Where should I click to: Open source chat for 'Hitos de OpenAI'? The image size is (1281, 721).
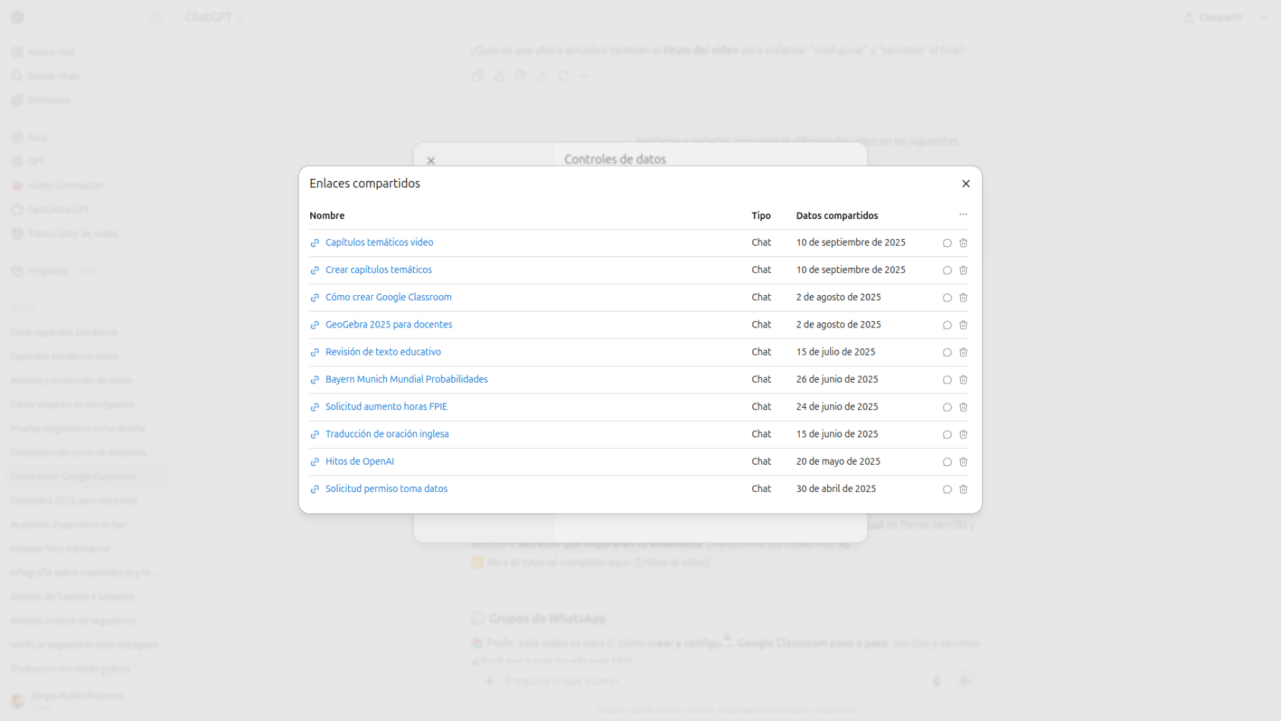tap(947, 462)
